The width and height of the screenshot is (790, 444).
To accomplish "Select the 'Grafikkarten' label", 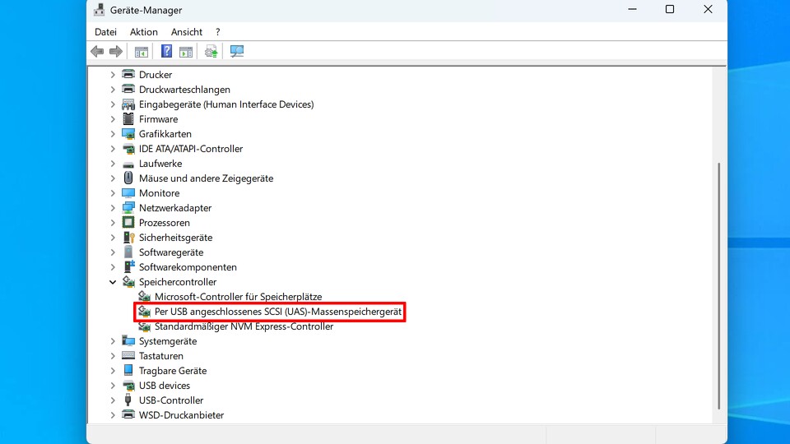I will click(165, 134).
